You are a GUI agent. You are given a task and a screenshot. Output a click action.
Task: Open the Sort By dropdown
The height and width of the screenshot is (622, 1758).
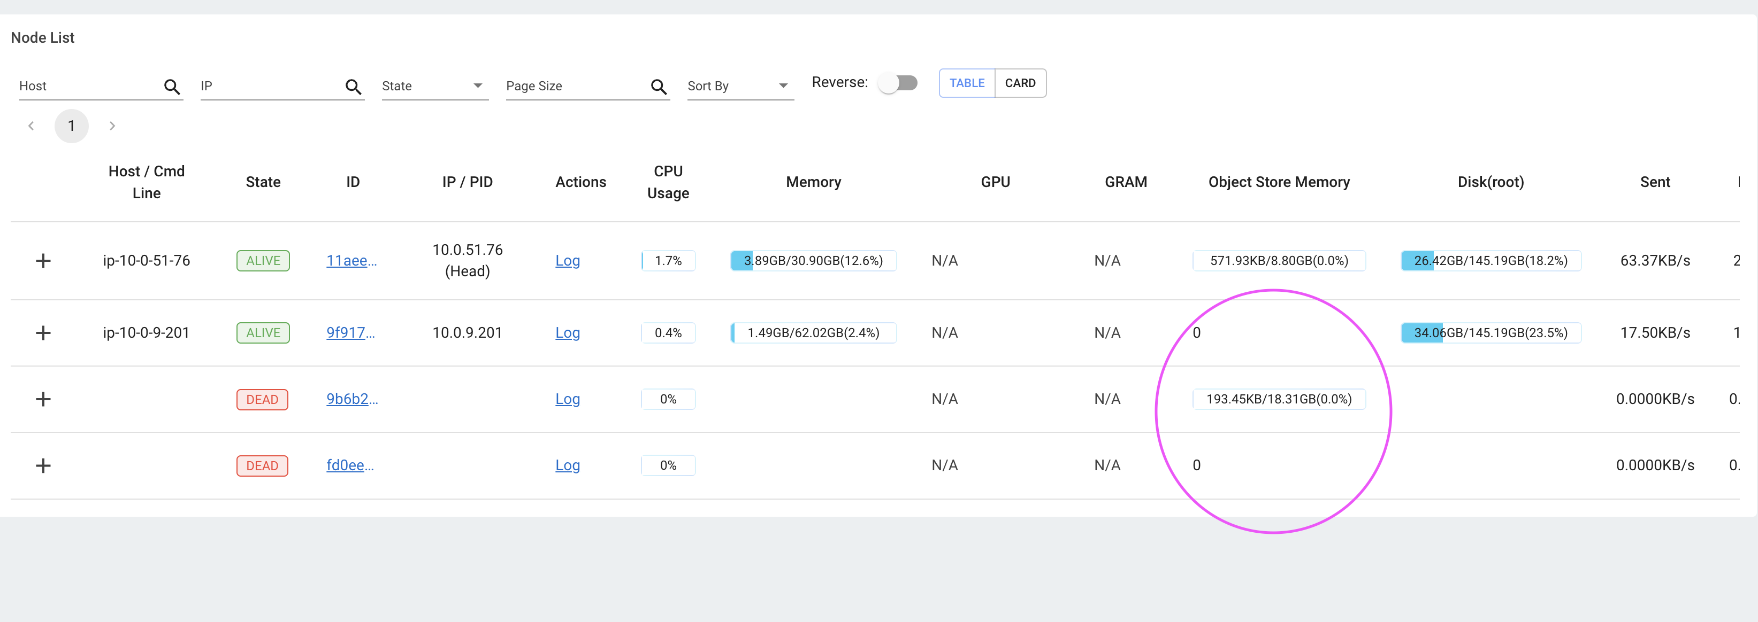coord(740,86)
